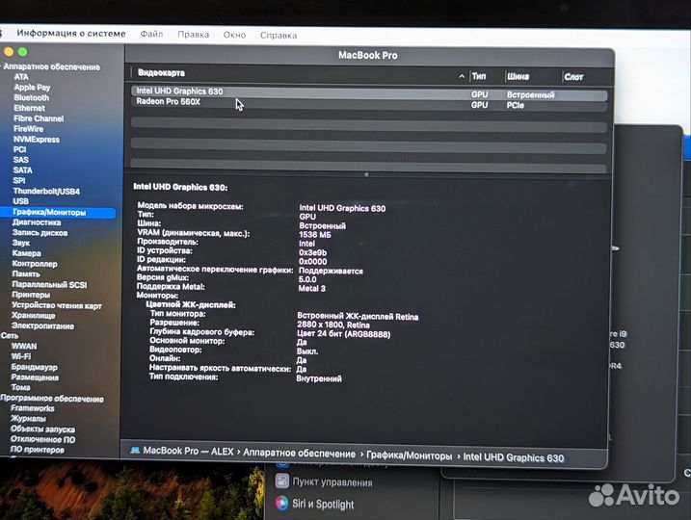Click the laptop icon in path bar

point(135,450)
